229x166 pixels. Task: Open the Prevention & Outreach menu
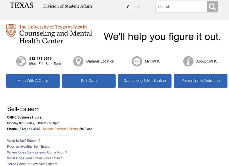(x=201, y=81)
